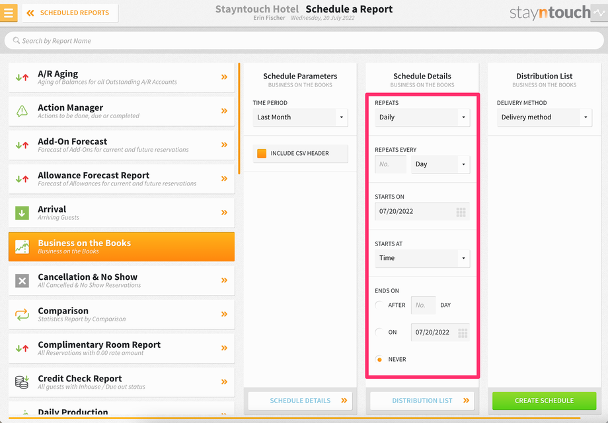
Task: Select the Ends On After radio button
Action: 379,306
